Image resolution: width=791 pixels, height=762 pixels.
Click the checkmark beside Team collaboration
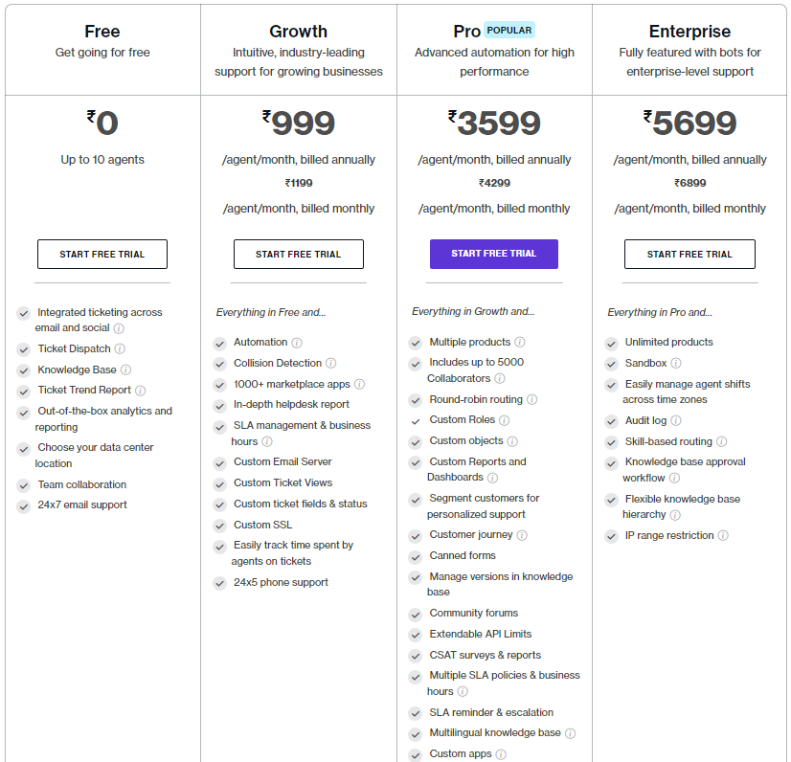point(24,484)
